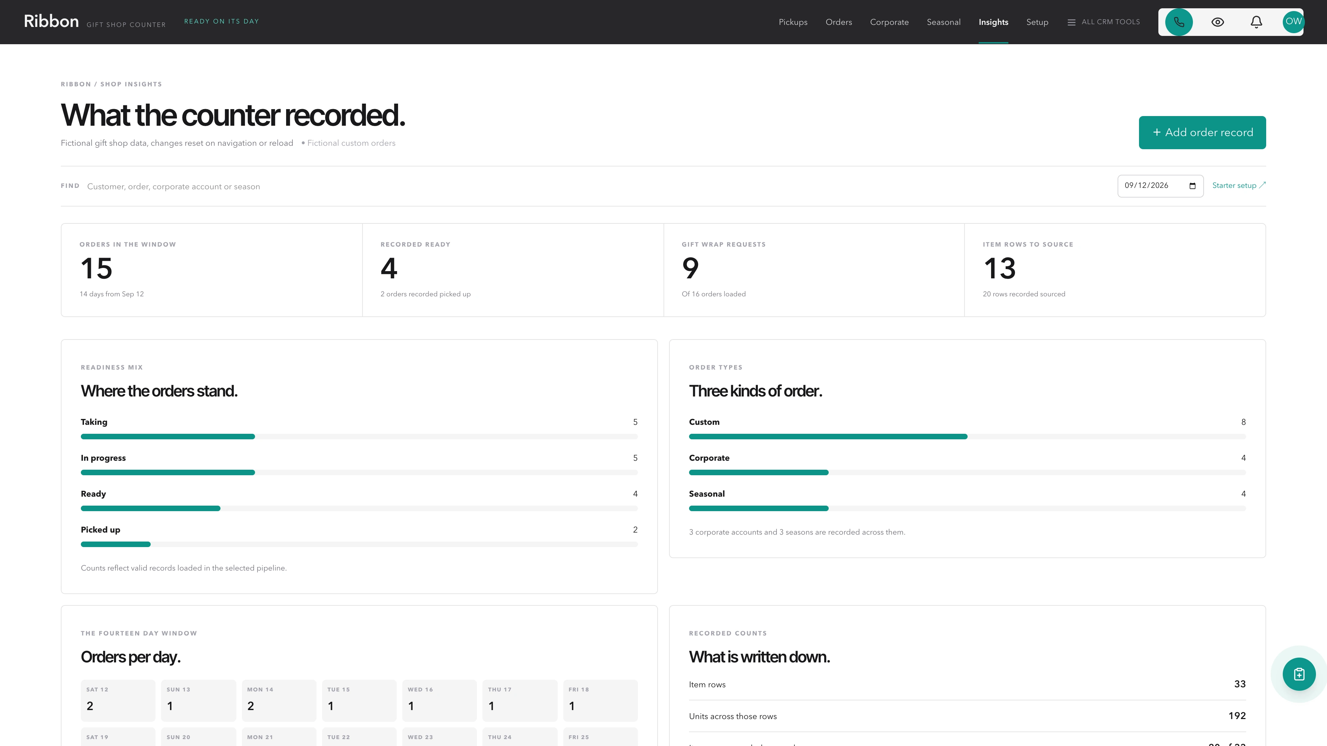The height and width of the screenshot is (746, 1327).
Task: Click the floating clipboard add button
Action: [1299, 674]
